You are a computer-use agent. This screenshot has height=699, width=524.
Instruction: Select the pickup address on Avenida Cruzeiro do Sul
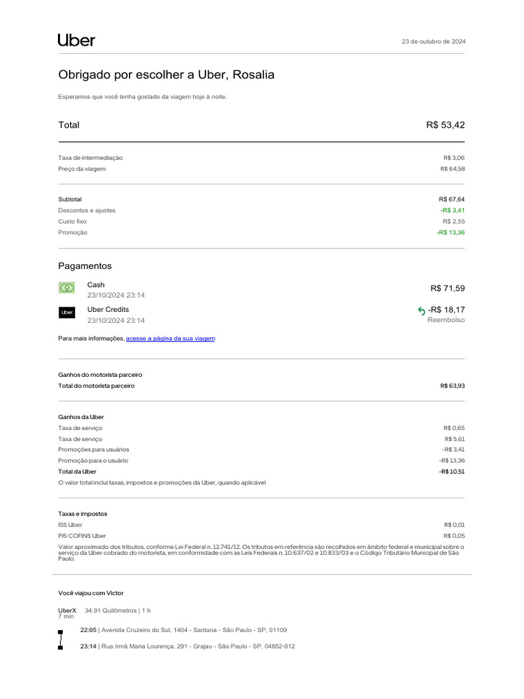(x=194, y=630)
